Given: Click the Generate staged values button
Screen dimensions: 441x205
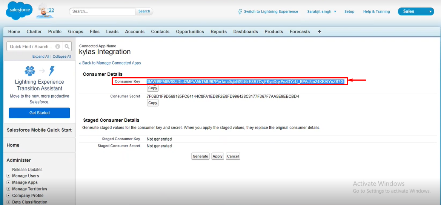Looking at the screenshot, I should [201, 156].
